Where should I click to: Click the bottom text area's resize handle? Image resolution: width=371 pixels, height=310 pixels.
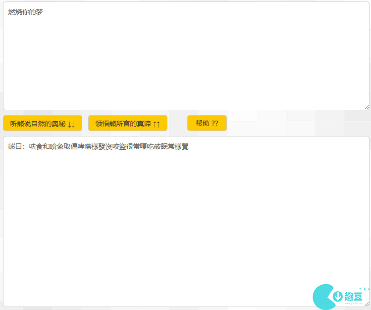tap(367, 304)
